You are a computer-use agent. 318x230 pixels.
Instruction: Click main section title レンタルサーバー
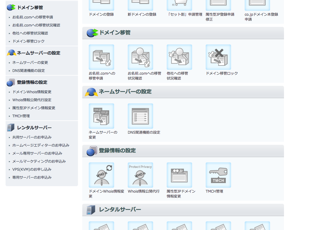click(120, 210)
